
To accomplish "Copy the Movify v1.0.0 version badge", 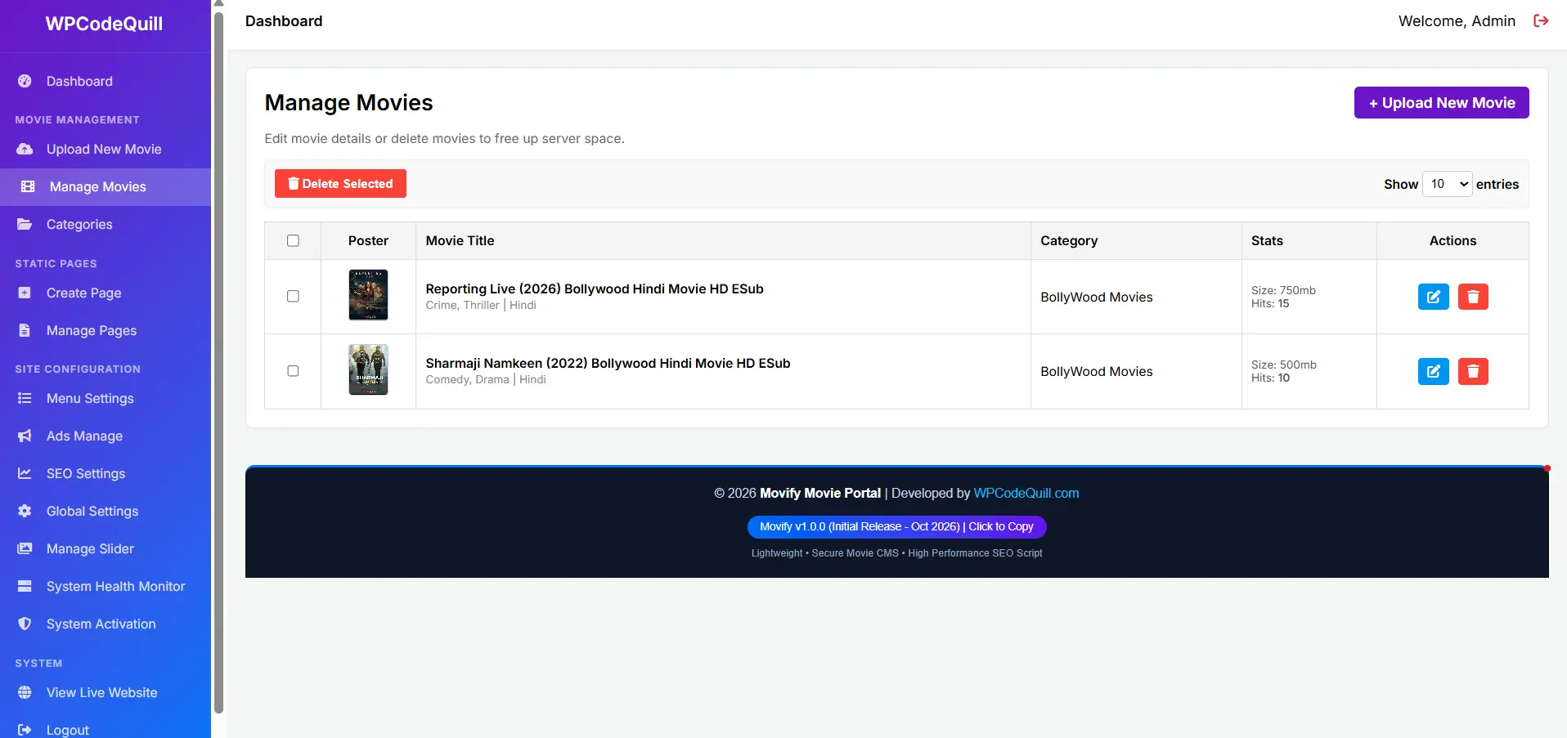I will (x=896, y=527).
